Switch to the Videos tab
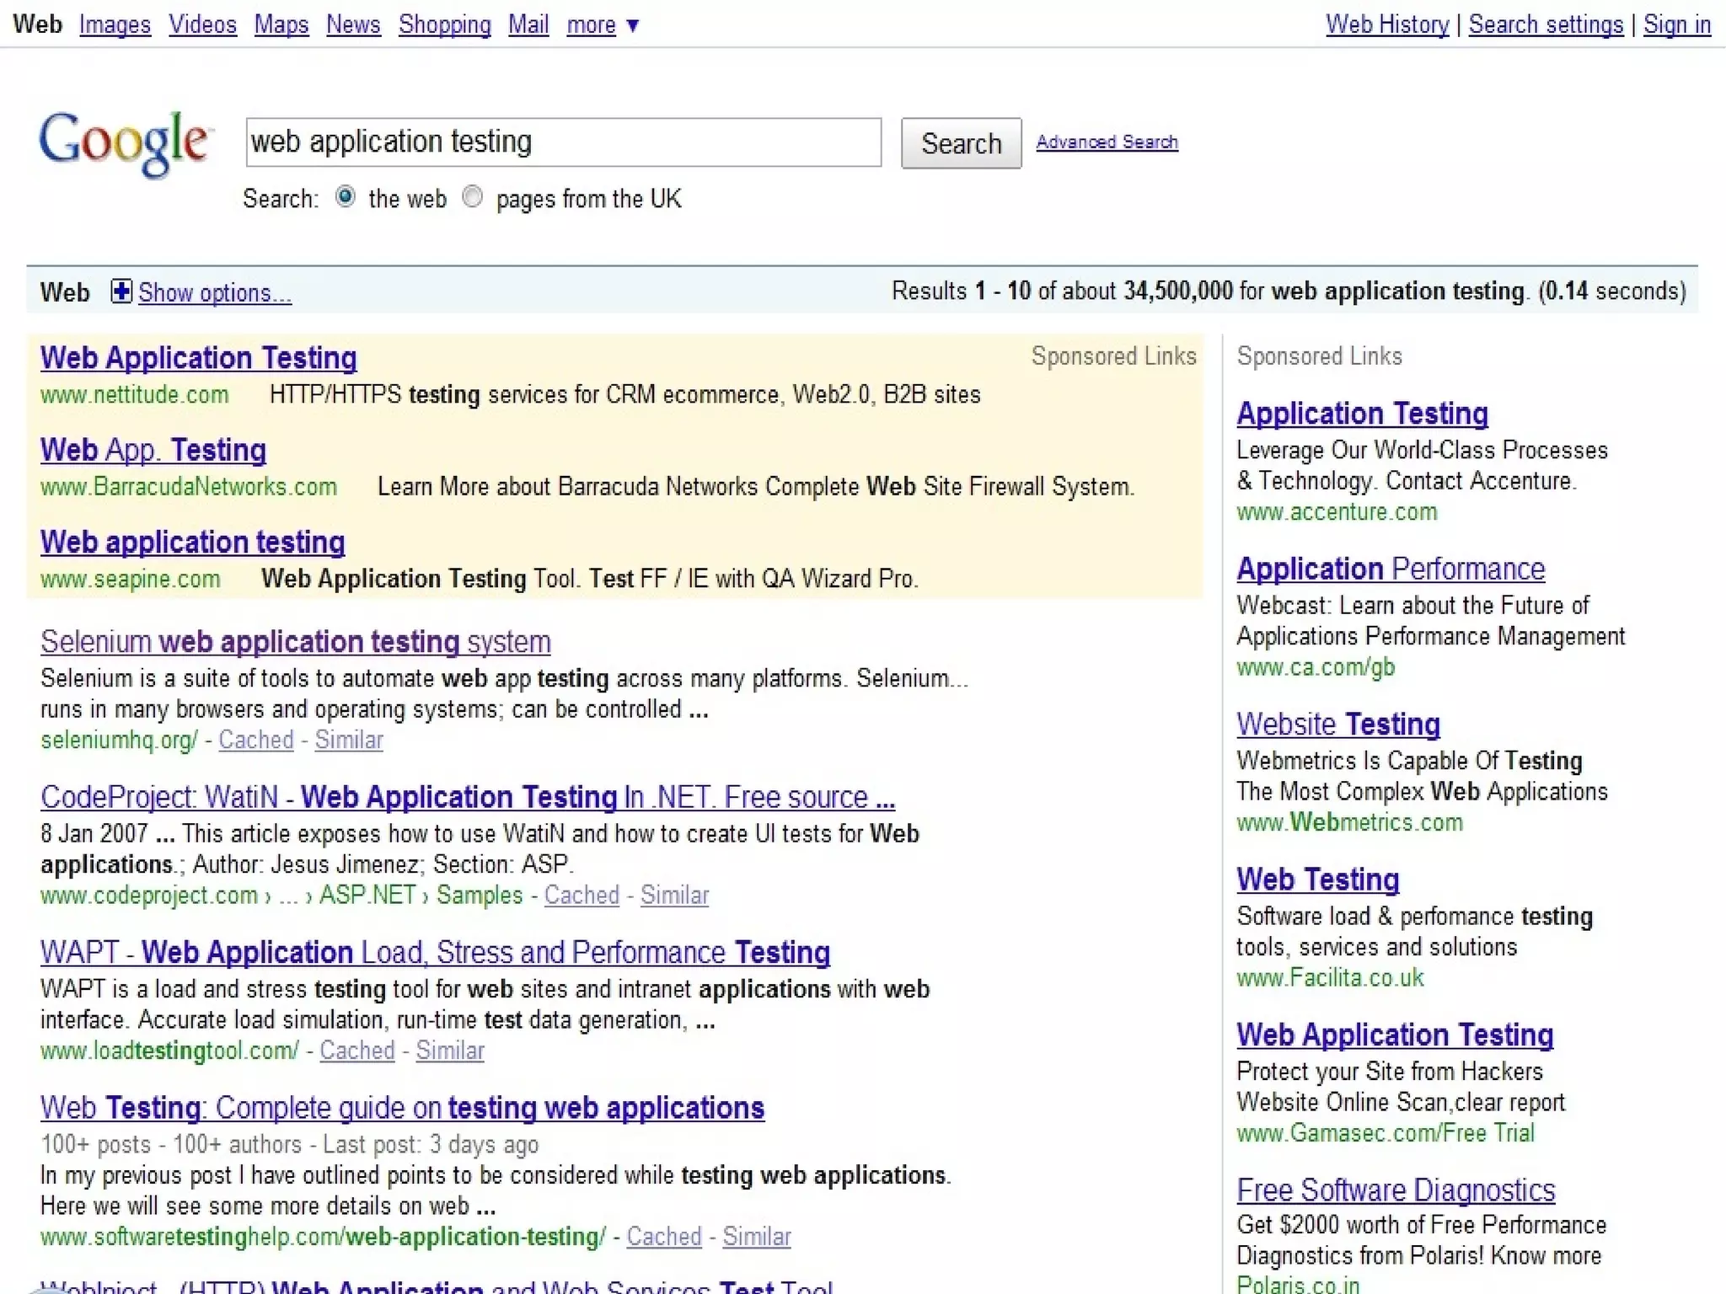The height and width of the screenshot is (1294, 1726). click(202, 25)
